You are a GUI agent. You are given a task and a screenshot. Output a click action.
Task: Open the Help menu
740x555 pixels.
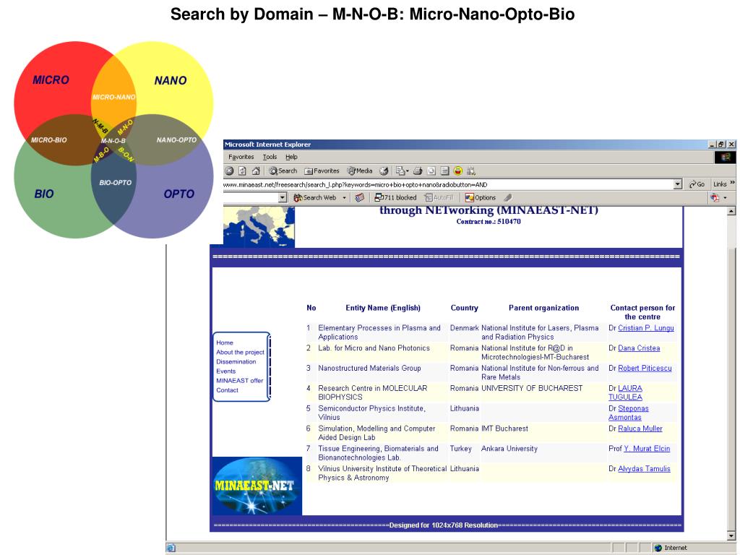pos(291,157)
